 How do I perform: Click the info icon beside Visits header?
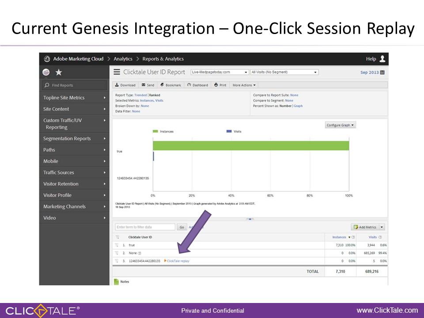(380, 237)
